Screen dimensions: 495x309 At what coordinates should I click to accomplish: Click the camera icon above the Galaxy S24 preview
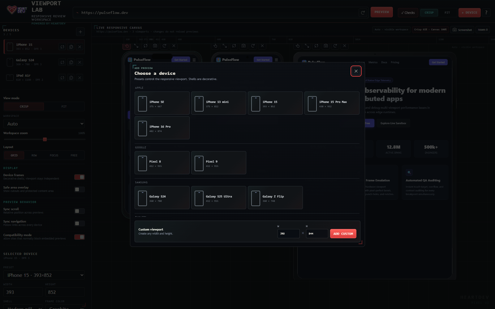[x=243, y=46]
